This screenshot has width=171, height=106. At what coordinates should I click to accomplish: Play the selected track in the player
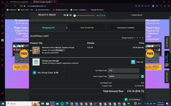[68, 15]
